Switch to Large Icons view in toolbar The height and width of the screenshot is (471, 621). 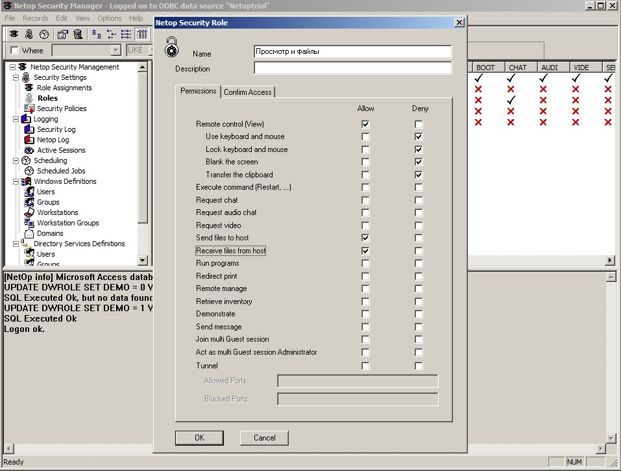(96, 34)
